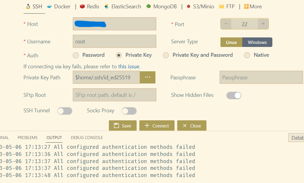Image resolution: width=304 pixels, height=183 pixels.
Task: Select Password authentication method
Action: click(75, 55)
